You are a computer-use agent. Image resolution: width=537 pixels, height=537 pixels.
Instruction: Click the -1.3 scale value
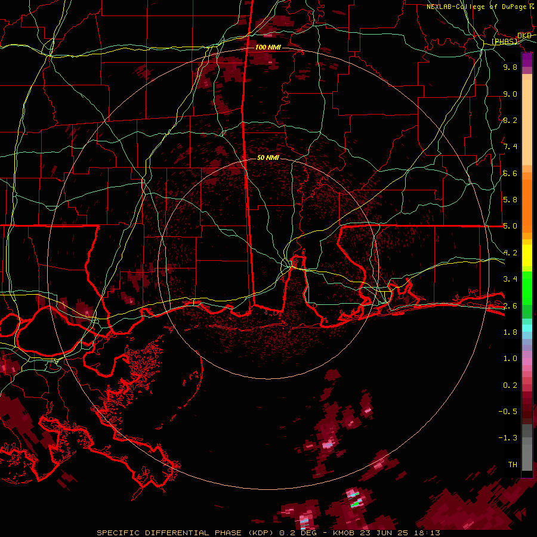pyautogui.click(x=508, y=438)
